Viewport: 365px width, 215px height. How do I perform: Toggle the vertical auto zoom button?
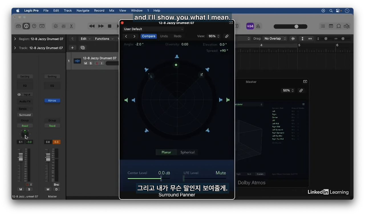(303, 39)
